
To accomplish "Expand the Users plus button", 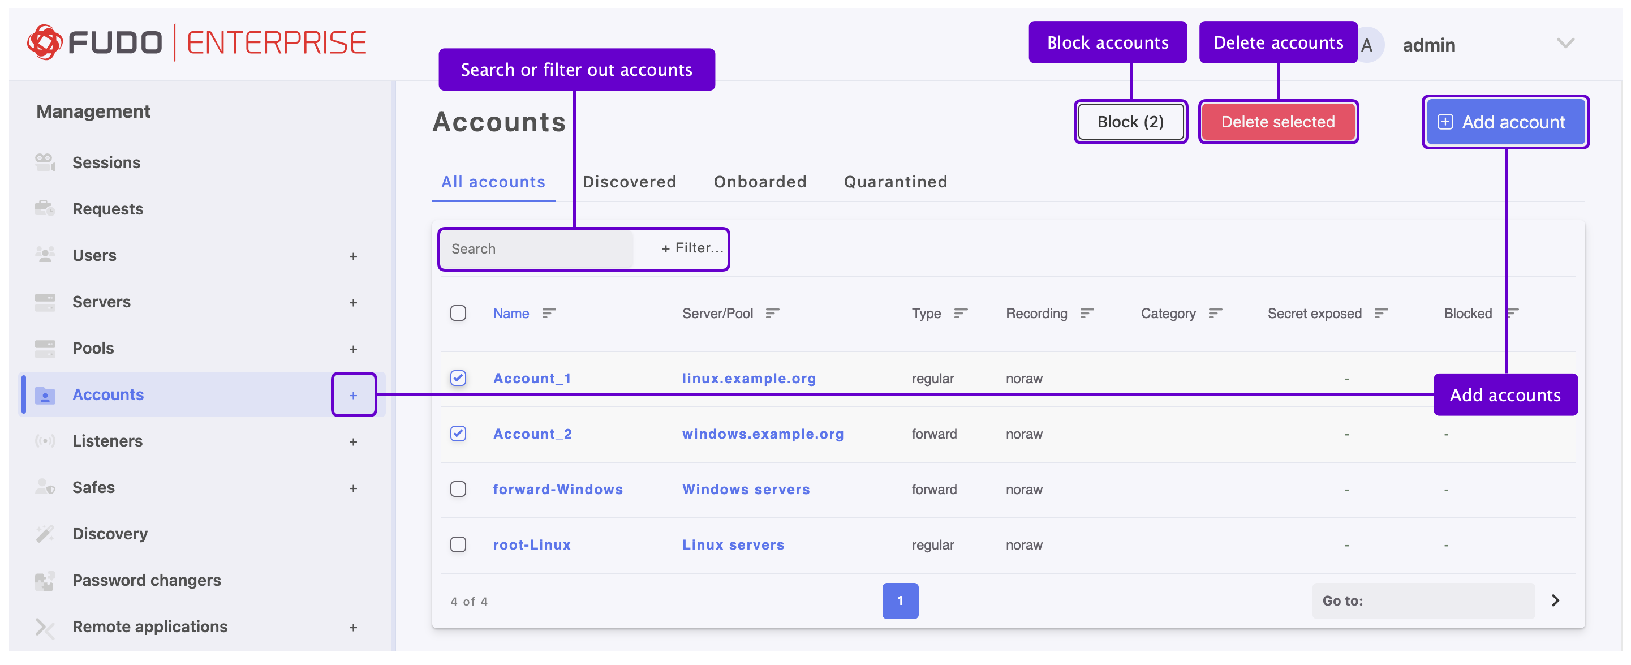I will [x=352, y=256].
